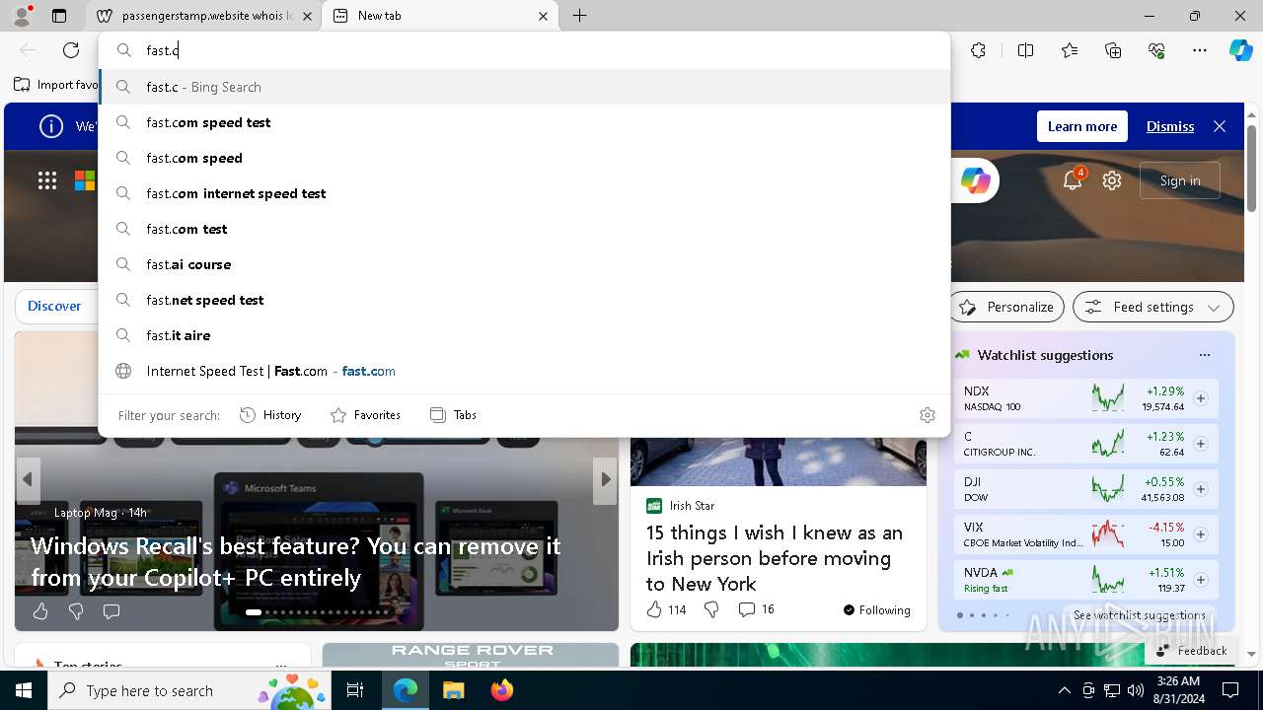Add NVDA to watchlist
This screenshot has height=710, width=1263.
pos(1201,580)
